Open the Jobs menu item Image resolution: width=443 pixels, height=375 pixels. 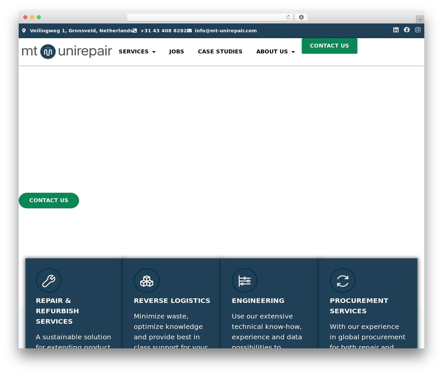click(x=177, y=52)
